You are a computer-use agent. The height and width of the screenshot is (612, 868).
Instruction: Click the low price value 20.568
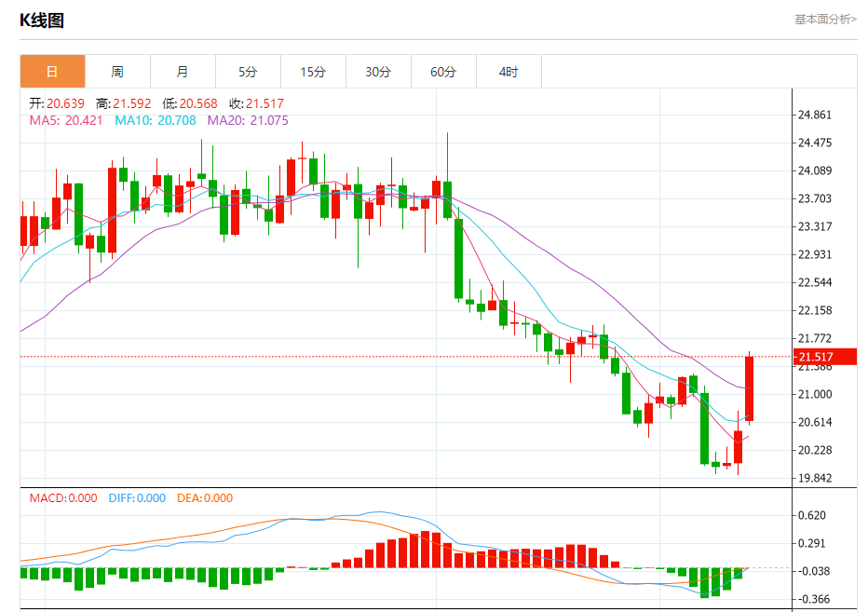point(198,103)
